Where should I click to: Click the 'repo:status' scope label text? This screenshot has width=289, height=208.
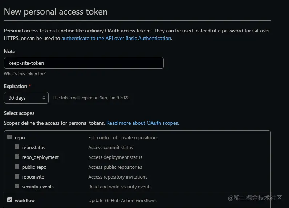coord(33,148)
